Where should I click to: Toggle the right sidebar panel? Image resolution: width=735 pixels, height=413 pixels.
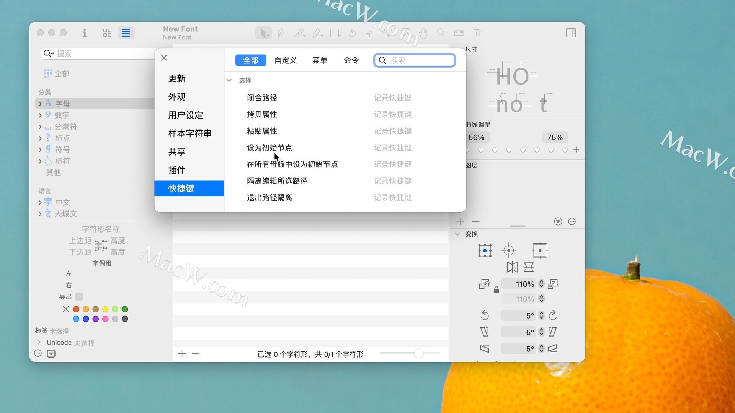[x=571, y=33]
